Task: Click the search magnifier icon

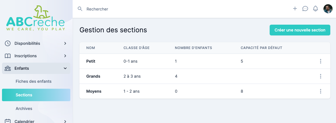Action: (80, 9)
